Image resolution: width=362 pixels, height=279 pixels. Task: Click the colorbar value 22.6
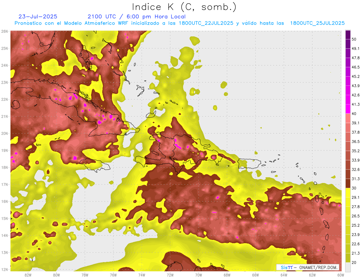[x=356, y=244]
